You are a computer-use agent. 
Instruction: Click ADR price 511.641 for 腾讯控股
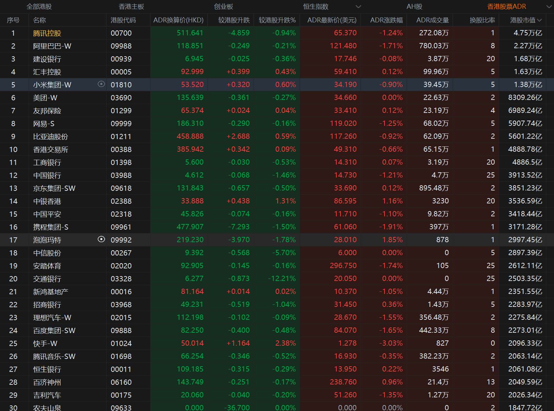[x=190, y=33]
